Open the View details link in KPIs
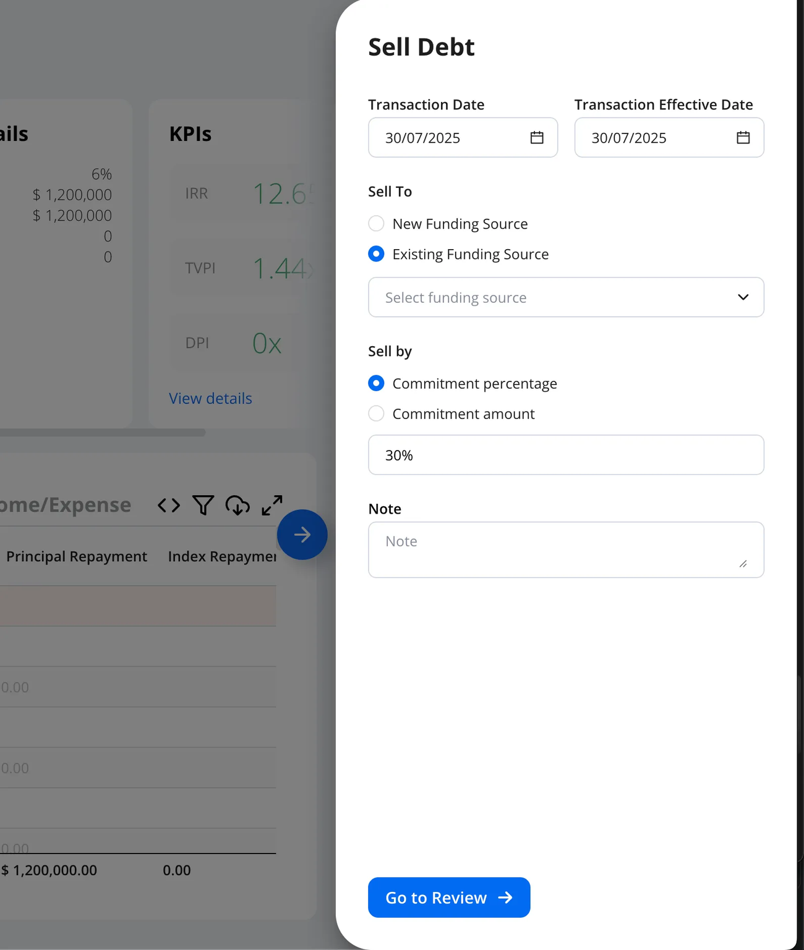Image resolution: width=804 pixels, height=950 pixels. point(210,398)
